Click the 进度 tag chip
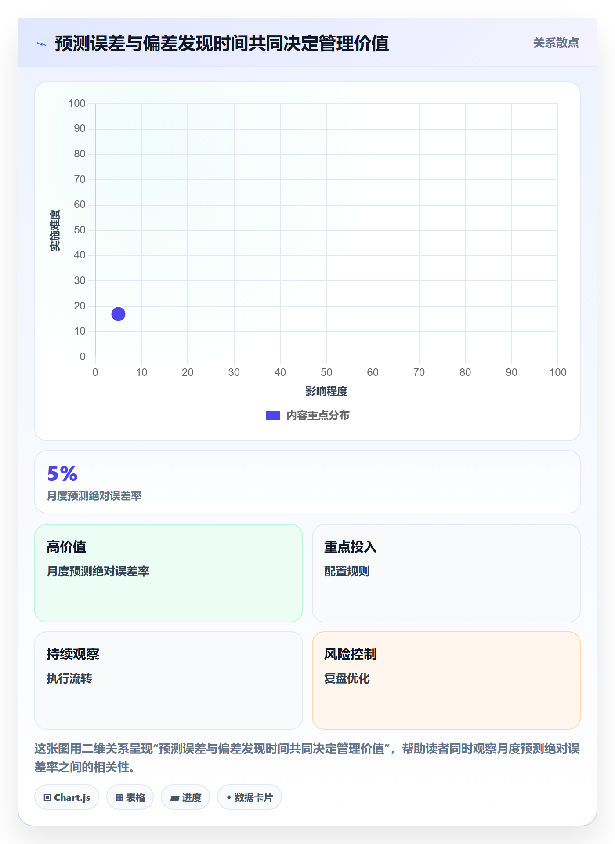 (x=185, y=797)
